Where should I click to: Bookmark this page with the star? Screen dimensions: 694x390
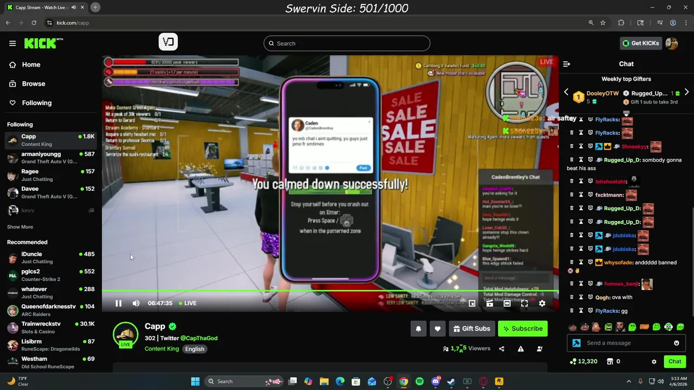coord(603,23)
